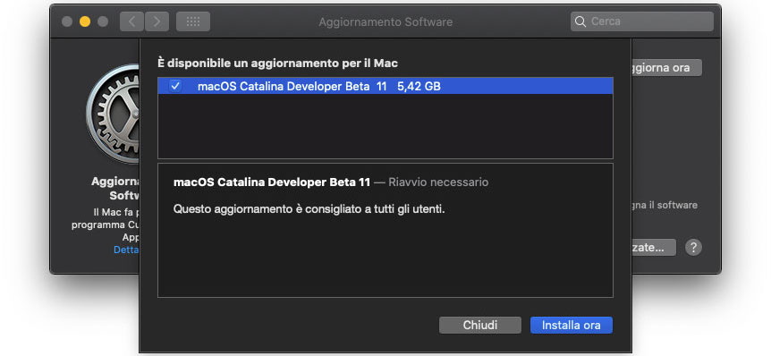Click the update description text area
771x356 pixels.
(x=385, y=230)
